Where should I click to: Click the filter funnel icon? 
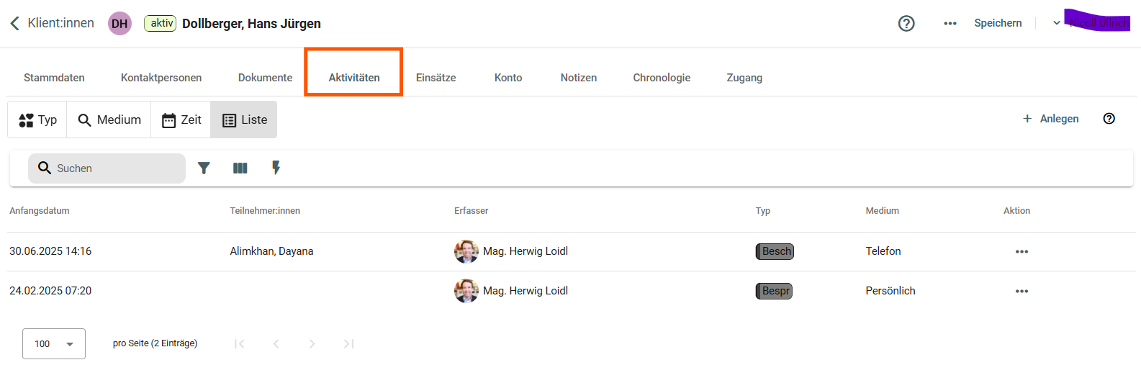tap(204, 168)
